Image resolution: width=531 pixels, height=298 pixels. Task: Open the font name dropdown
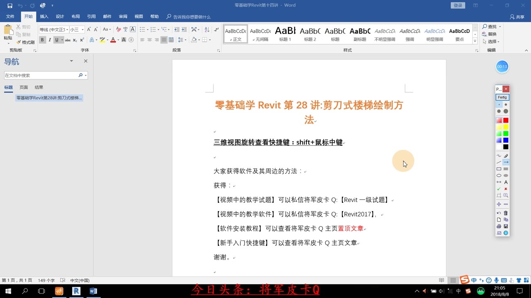pyautogui.click(x=66, y=29)
